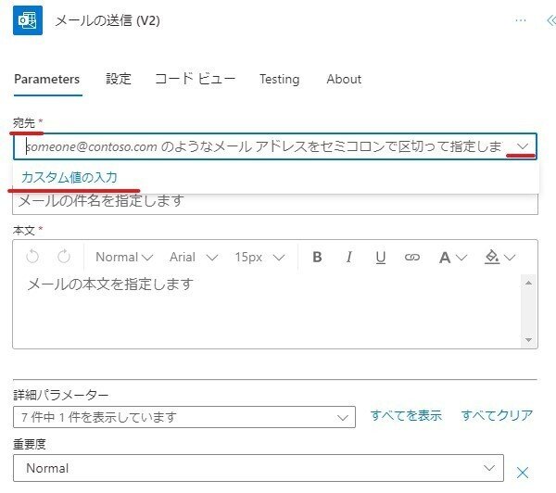Click the メールの送信 (V2) title
The width and height of the screenshot is (556, 493).
click(107, 20)
